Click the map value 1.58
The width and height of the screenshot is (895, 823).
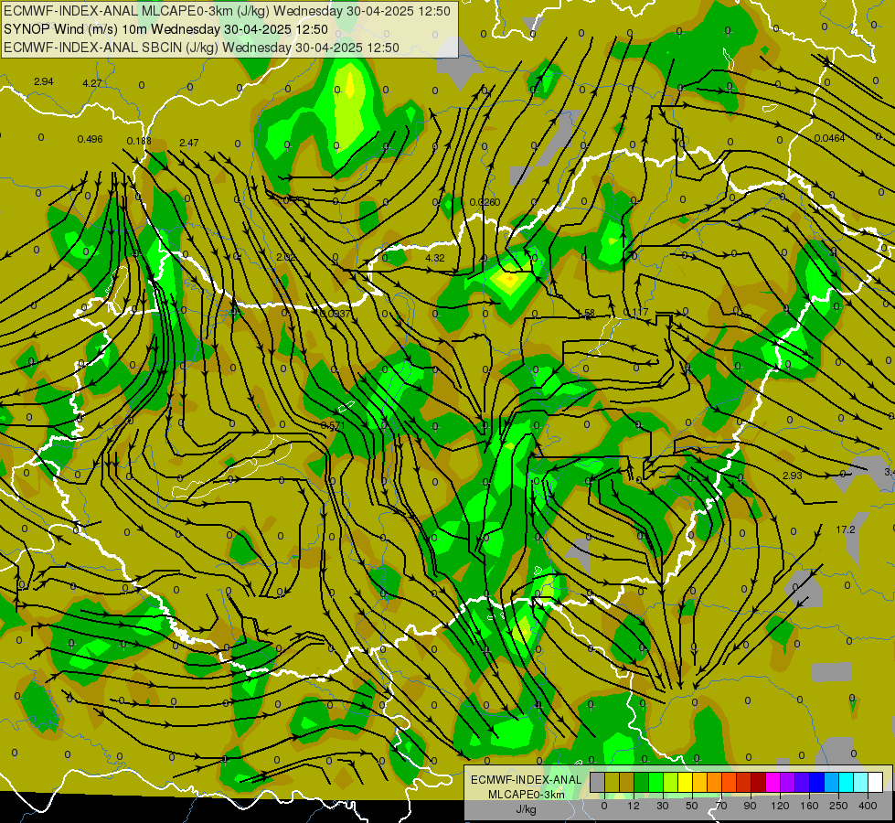586,313
